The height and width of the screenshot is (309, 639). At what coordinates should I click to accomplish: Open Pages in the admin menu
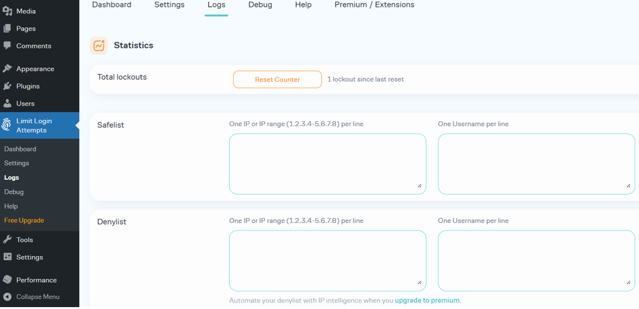26,28
